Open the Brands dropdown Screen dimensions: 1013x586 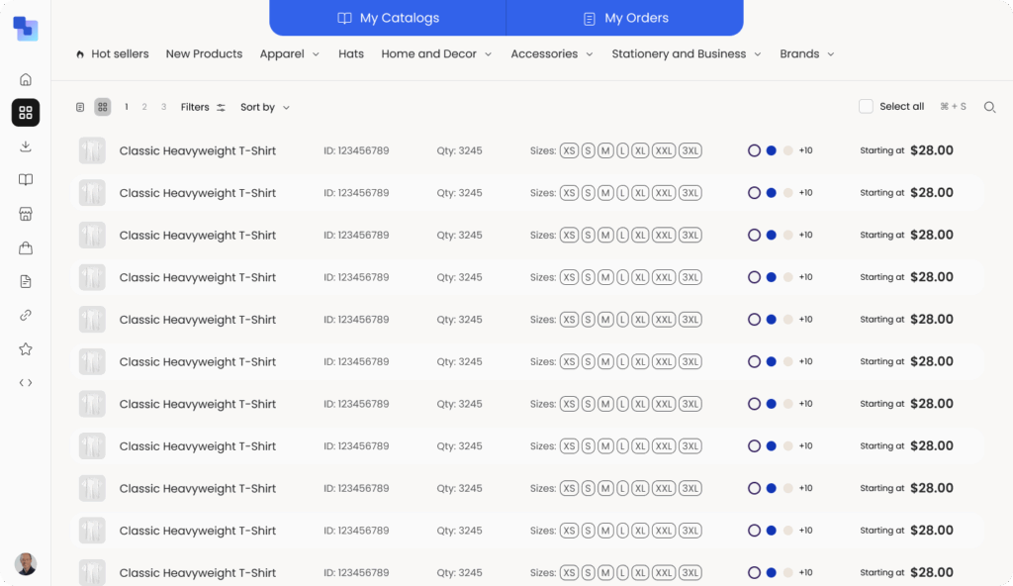806,53
